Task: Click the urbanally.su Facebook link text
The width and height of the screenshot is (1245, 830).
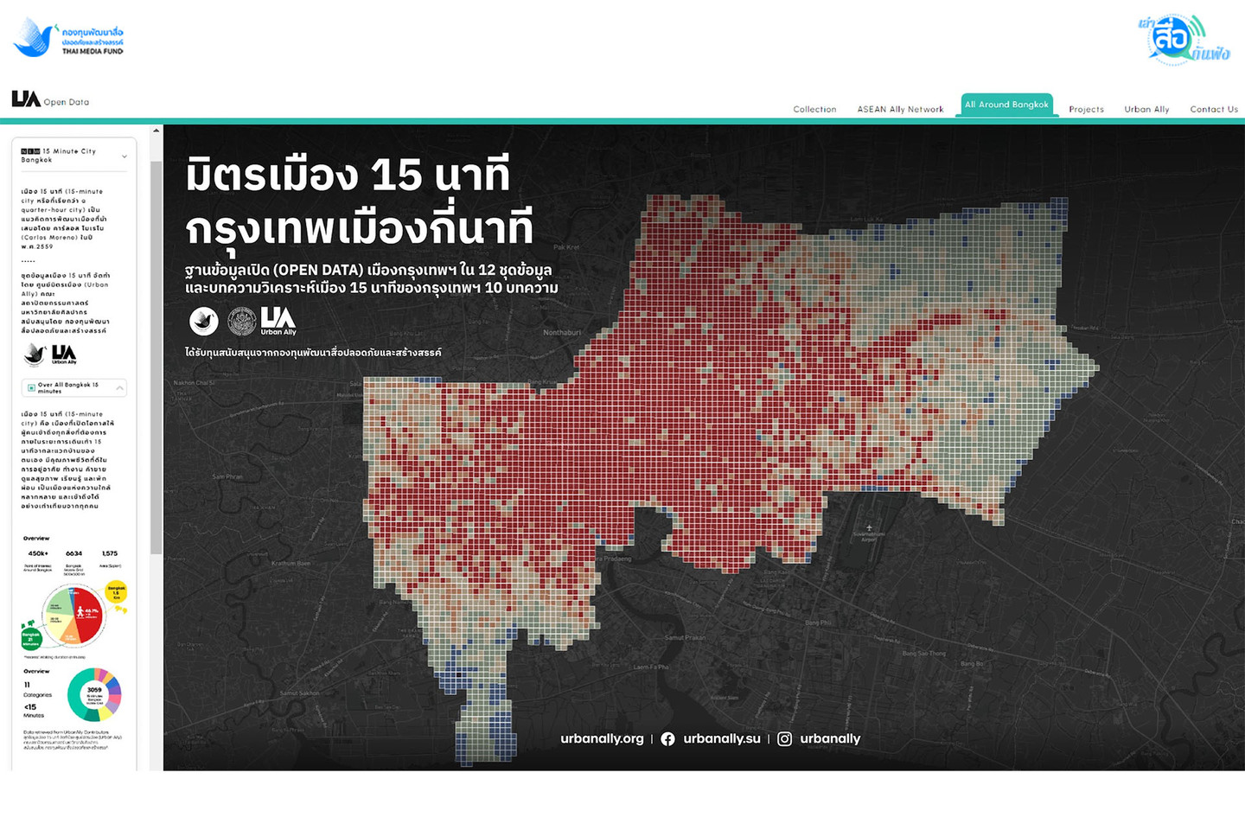Action: pos(722,738)
